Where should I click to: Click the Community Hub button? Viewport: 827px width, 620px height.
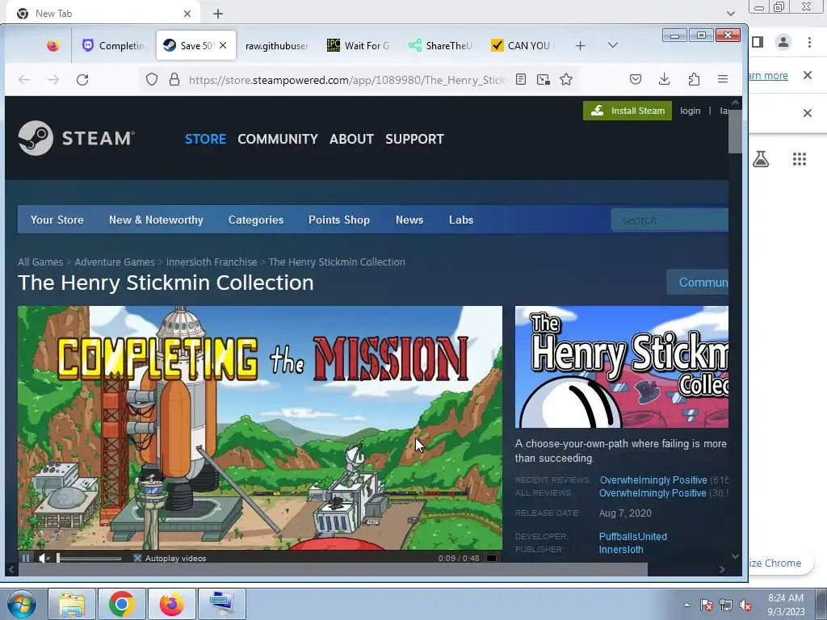pos(698,283)
